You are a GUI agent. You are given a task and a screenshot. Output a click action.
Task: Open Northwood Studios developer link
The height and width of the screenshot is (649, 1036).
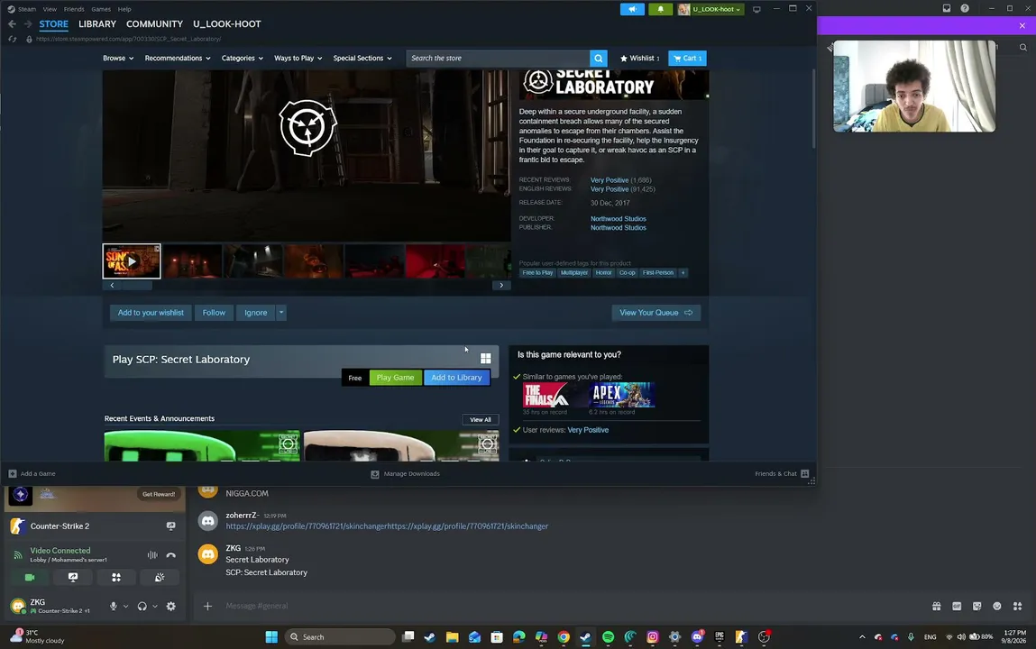pyautogui.click(x=618, y=218)
